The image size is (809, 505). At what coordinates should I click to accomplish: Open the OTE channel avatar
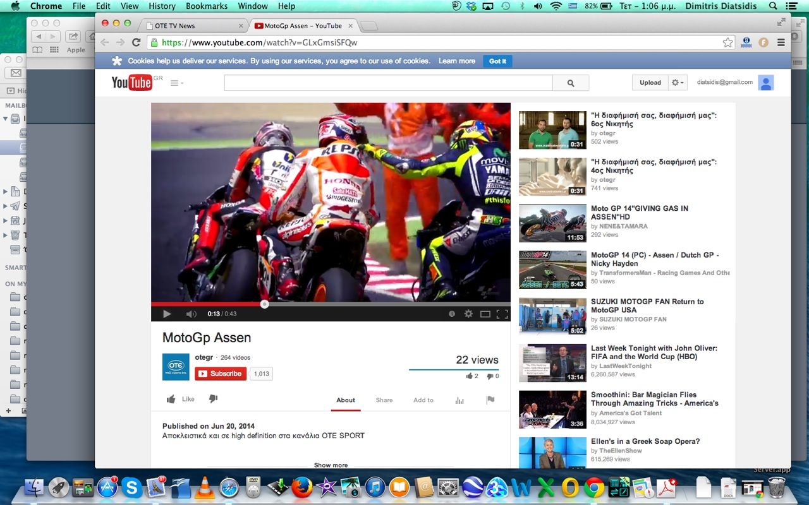click(176, 367)
